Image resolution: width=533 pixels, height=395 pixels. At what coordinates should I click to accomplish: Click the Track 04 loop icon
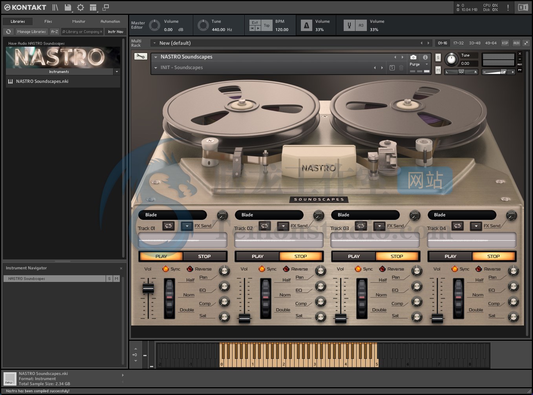pos(458,226)
